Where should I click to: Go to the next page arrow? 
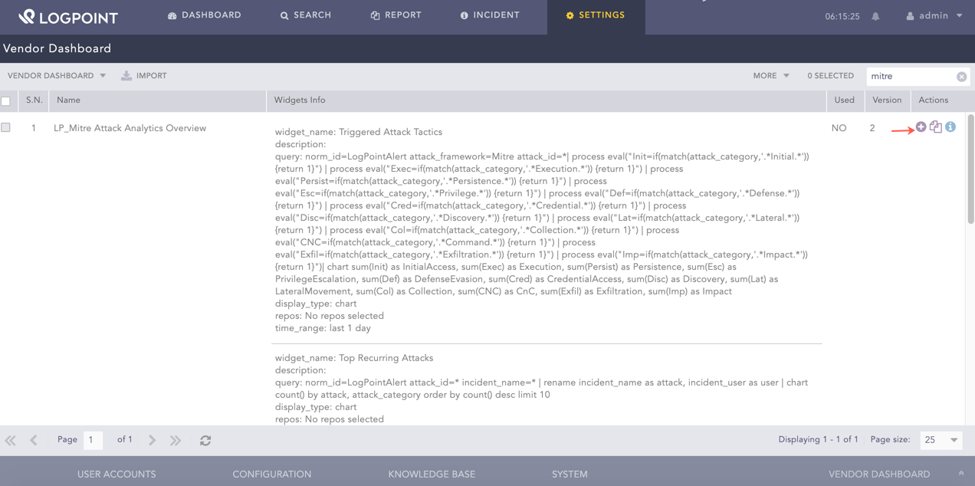(x=152, y=440)
